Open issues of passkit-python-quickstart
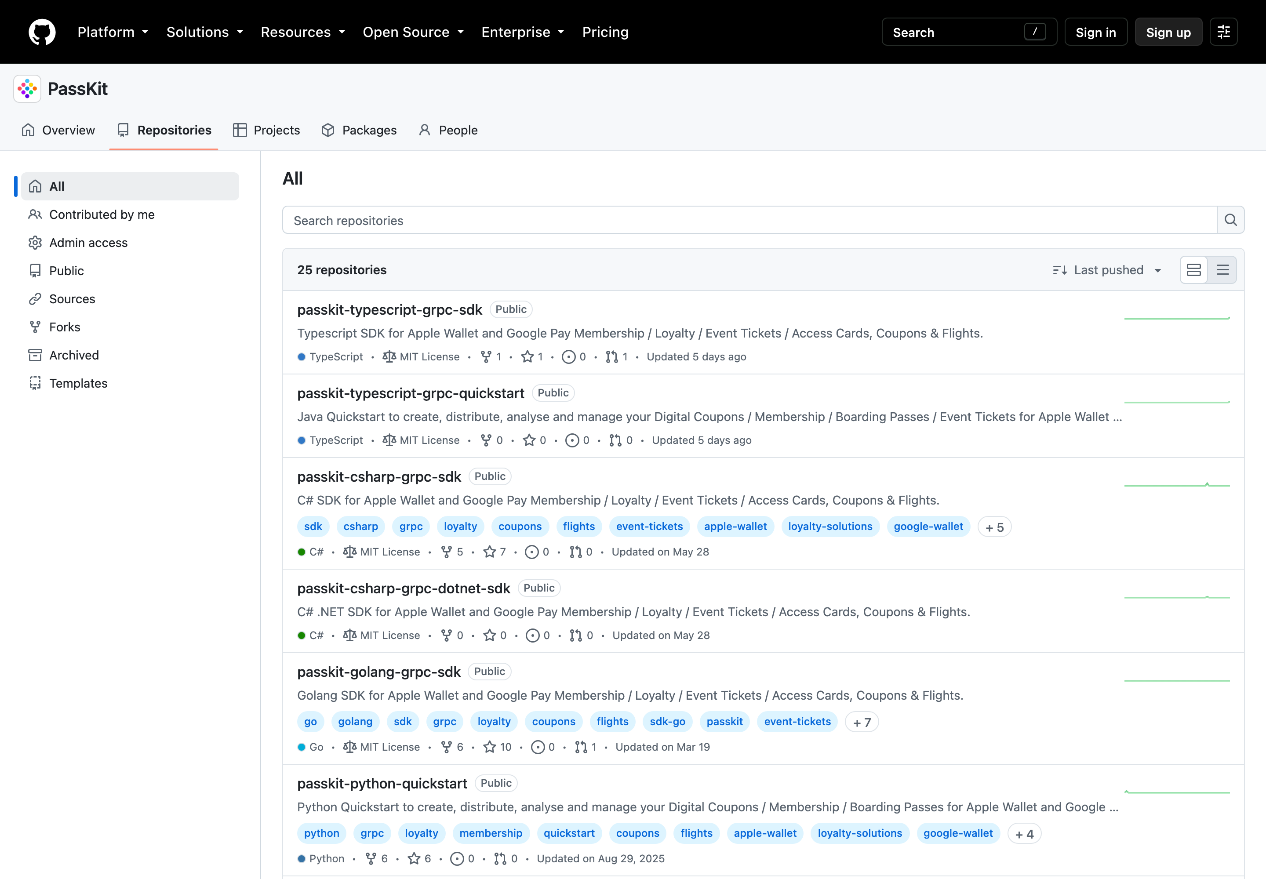 click(x=462, y=859)
